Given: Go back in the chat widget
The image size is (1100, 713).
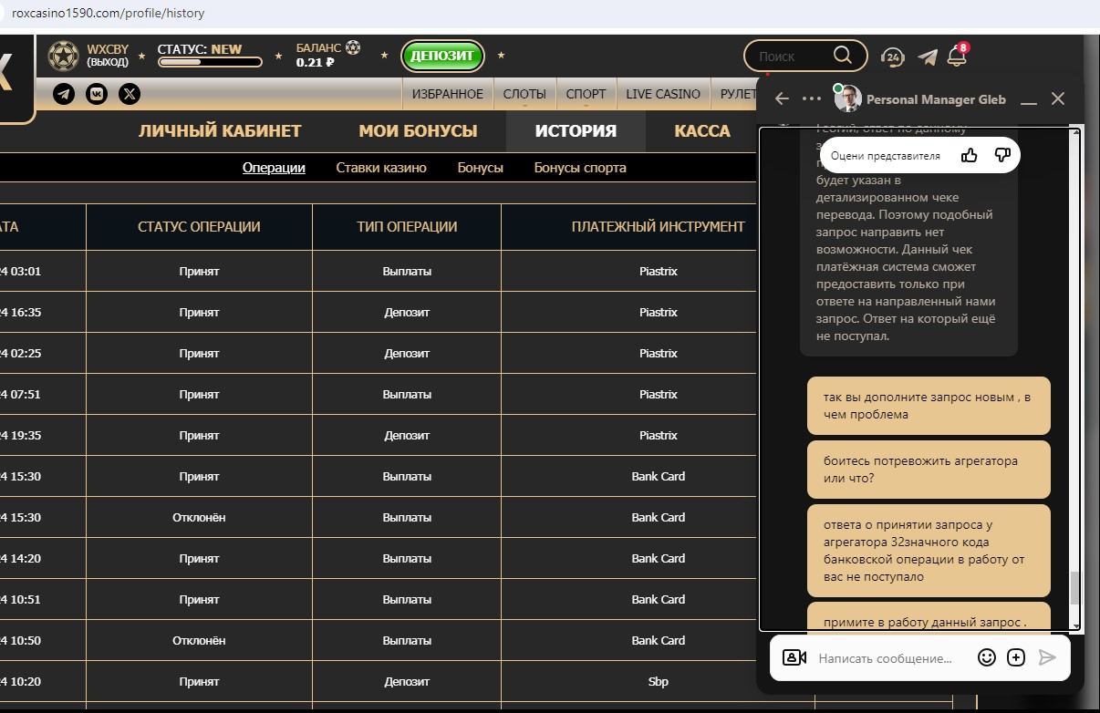Looking at the screenshot, I should coord(782,98).
